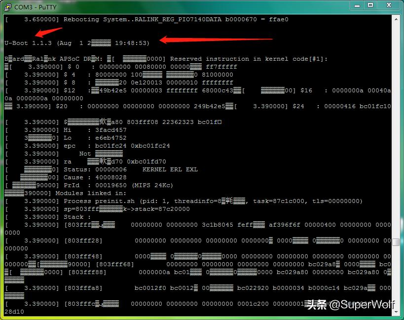The height and width of the screenshot is (320, 404).
Task: Click the '28d10' text on last line
Action: [14, 312]
